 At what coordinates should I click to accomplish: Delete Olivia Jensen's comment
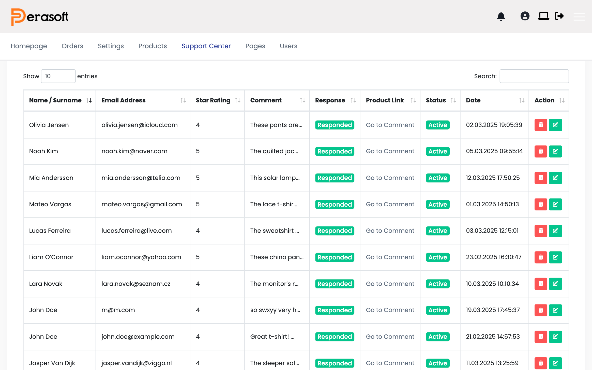pos(541,125)
